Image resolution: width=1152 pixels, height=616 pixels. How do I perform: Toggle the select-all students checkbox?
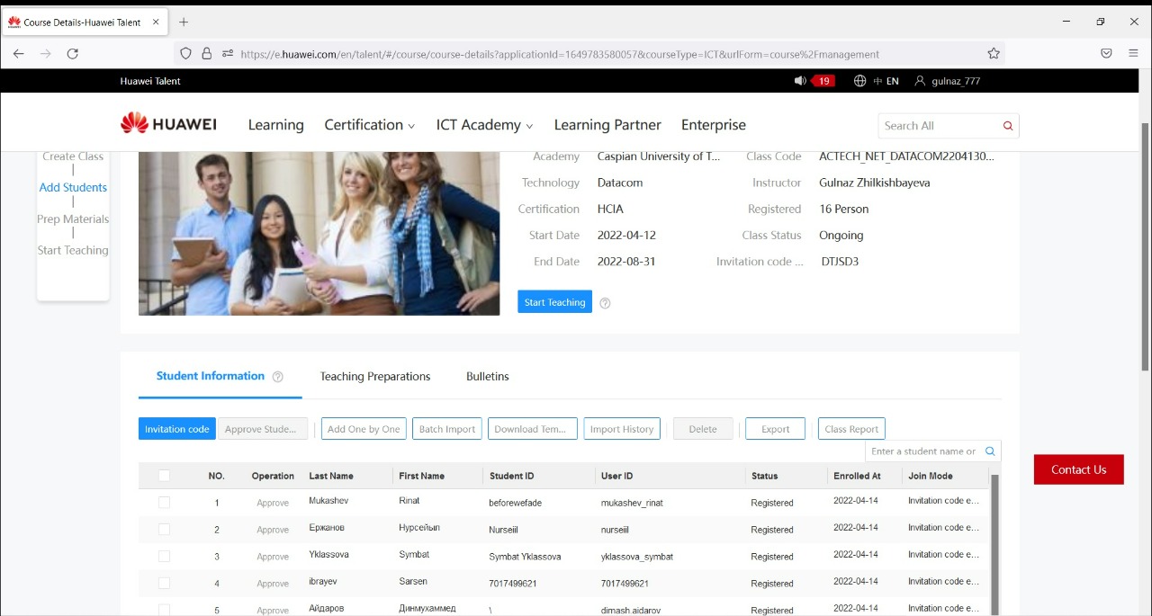point(164,476)
